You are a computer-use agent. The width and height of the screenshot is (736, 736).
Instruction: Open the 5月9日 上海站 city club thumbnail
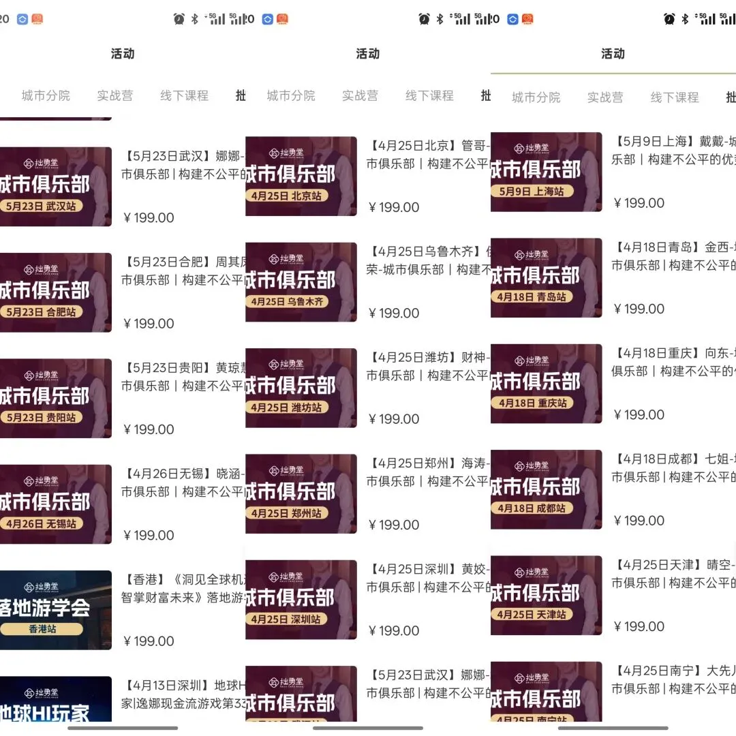click(x=547, y=172)
